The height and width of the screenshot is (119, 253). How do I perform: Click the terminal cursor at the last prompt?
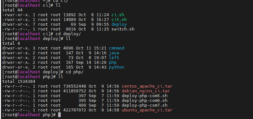coord(59,115)
